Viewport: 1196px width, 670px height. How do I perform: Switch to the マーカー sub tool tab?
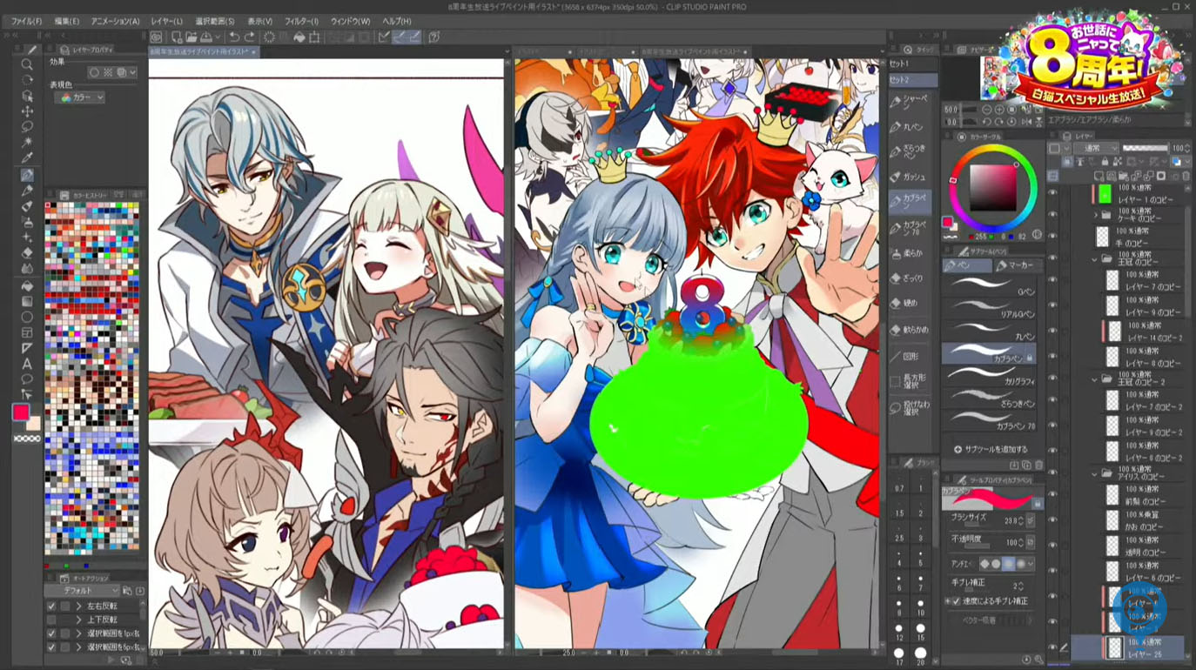click(x=1014, y=265)
